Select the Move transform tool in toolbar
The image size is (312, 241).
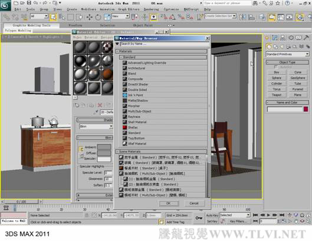(90, 17)
